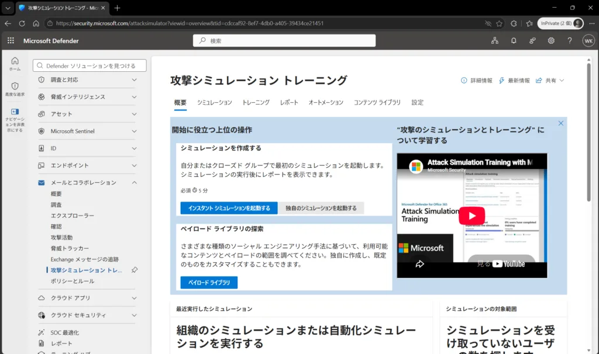This screenshot has height=354, width=599.
Task: Play the Attack Simulation Training video
Action: (472, 216)
